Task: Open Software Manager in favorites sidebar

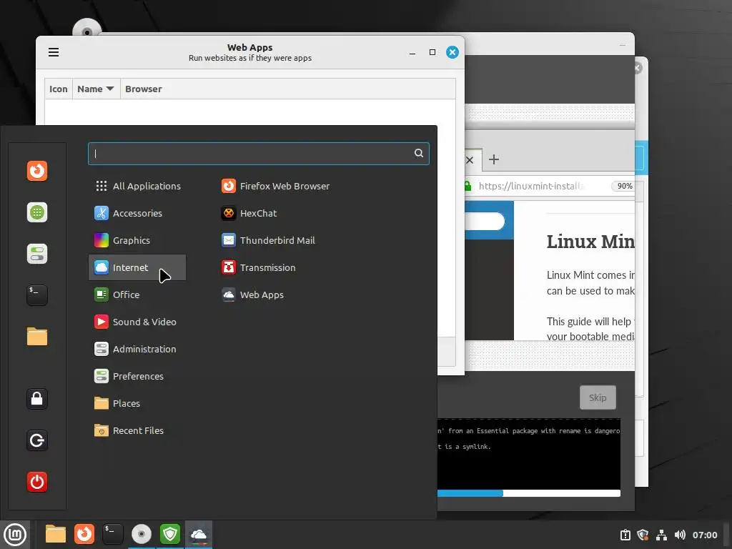Action: point(37,212)
